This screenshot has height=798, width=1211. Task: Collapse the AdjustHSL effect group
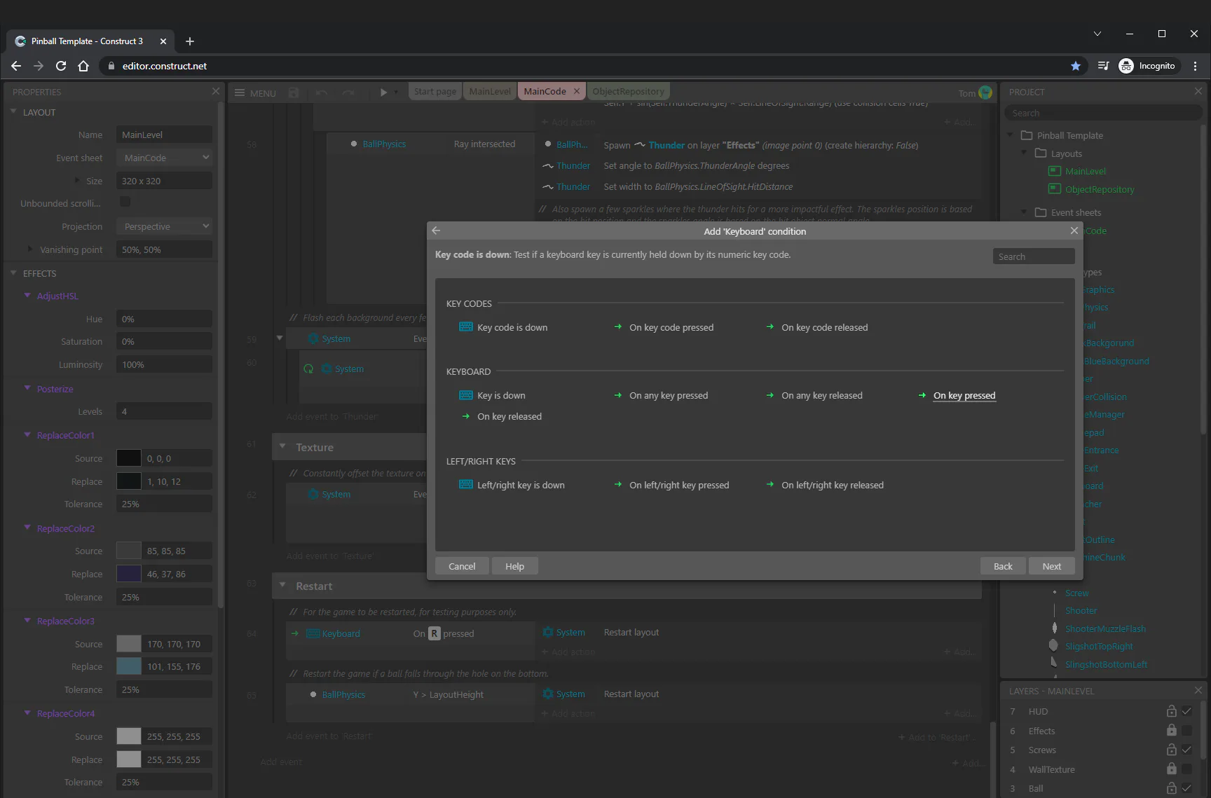pos(27,295)
